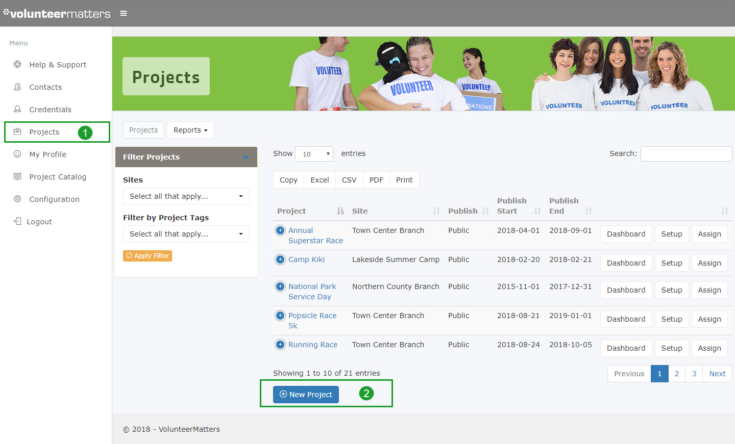Screen dimensions: 735x444
Task: Switch to the Projects tab
Action: pyautogui.click(x=143, y=130)
